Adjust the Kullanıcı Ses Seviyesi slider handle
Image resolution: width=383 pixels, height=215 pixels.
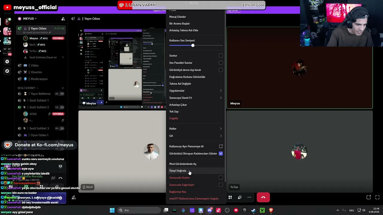(193, 45)
